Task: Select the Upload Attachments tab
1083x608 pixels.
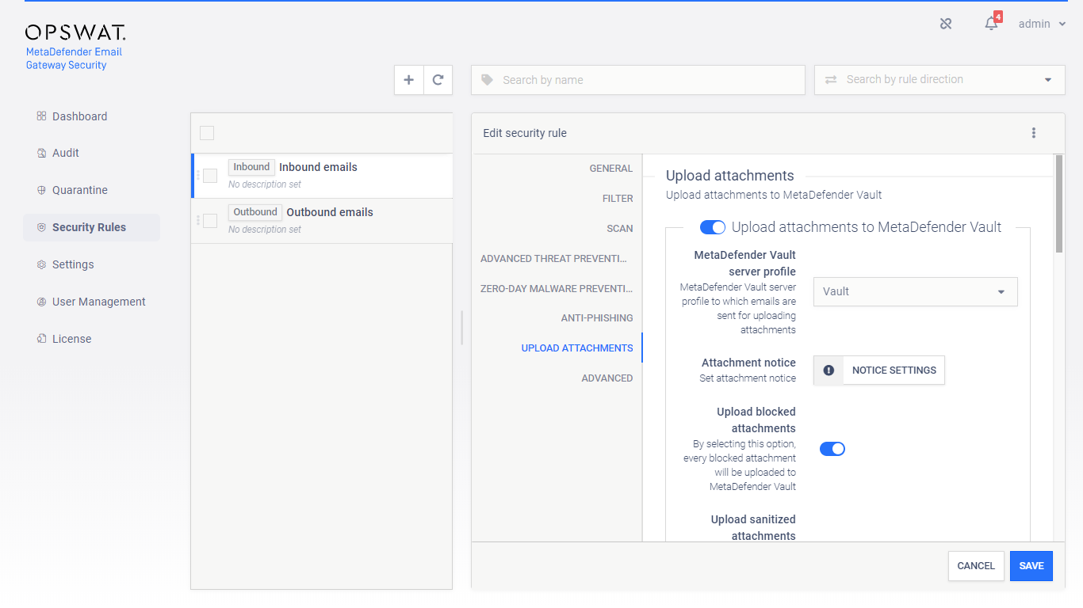Action: click(577, 348)
